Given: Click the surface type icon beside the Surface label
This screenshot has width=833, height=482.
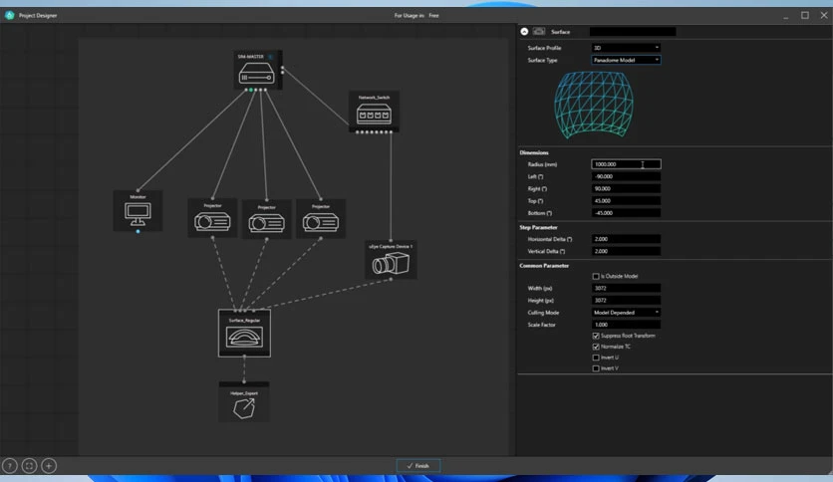Looking at the screenshot, I should [x=539, y=31].
